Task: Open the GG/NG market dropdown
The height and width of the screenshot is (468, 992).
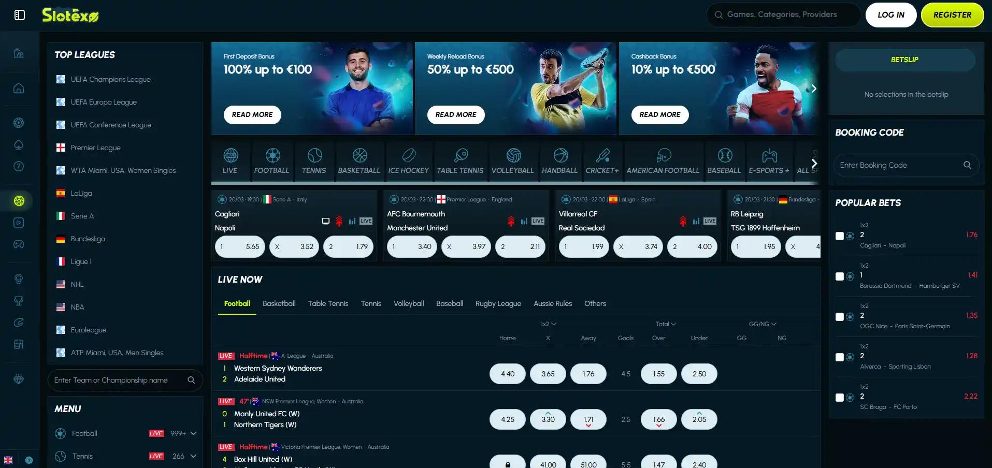Action: pos(763,324)
